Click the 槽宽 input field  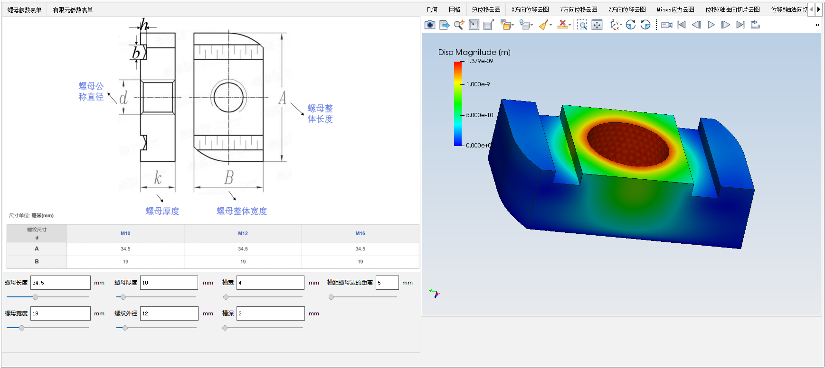tap(270, 283)
